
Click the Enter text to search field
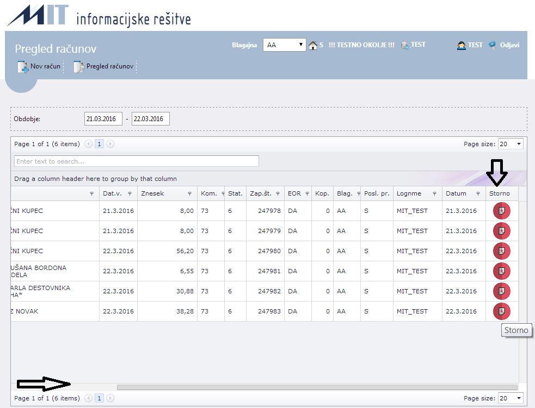click(137, 161)
